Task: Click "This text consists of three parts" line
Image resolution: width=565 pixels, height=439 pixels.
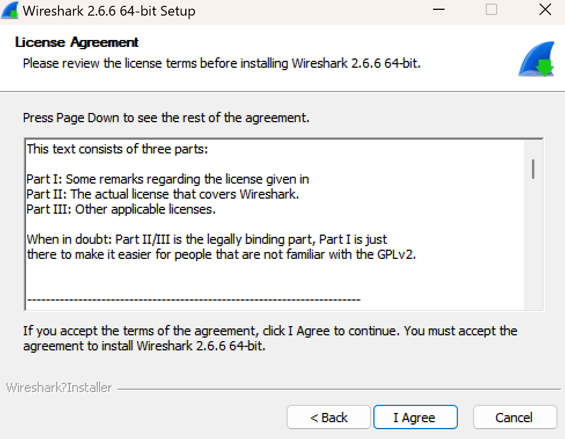Action: click(118, 149)
